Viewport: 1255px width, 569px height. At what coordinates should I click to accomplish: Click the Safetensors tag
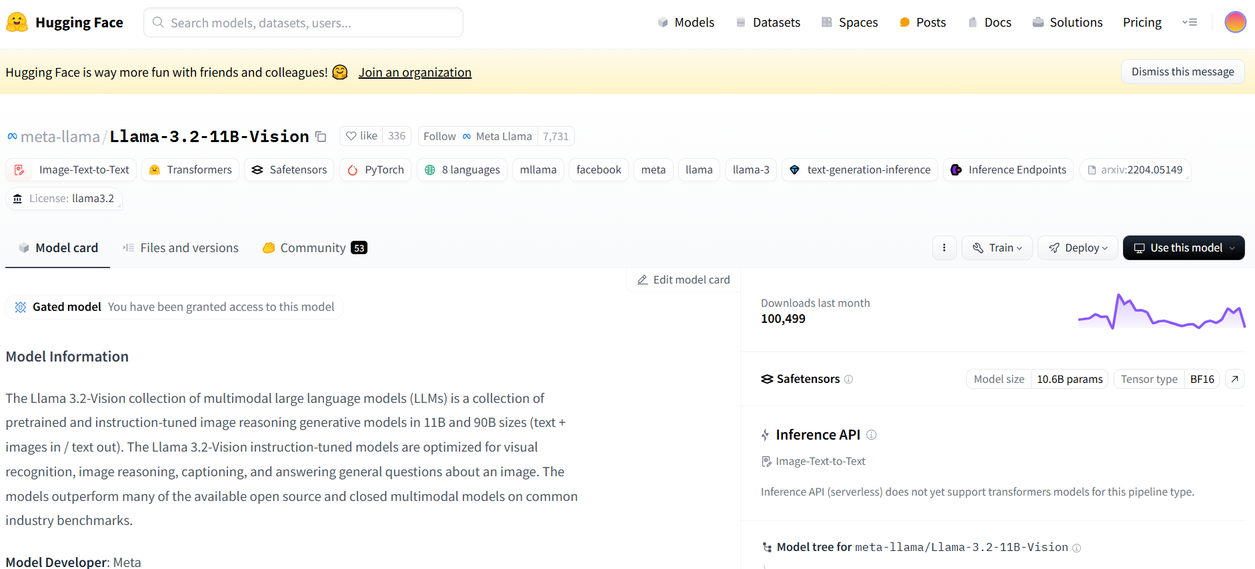click(289, 170)
